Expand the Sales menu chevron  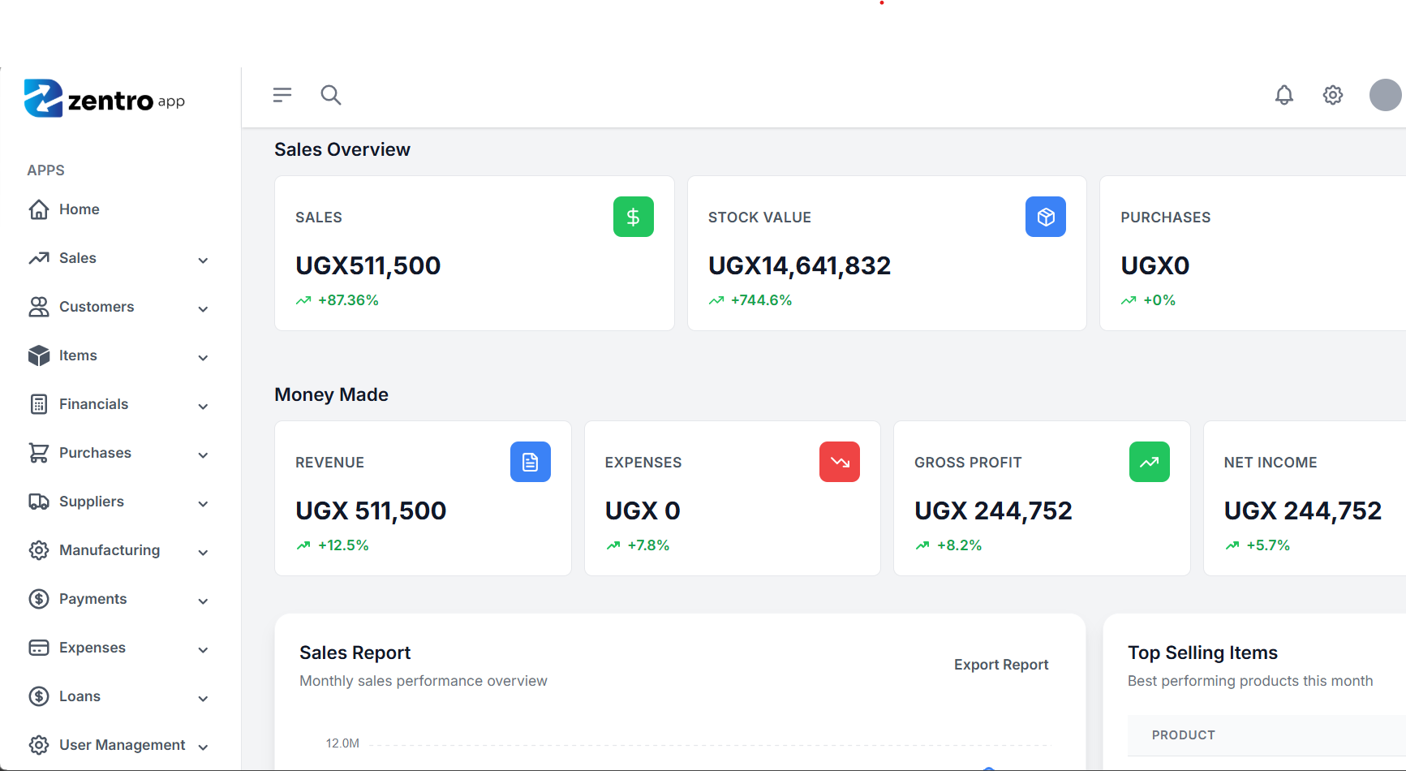pyautogui.click(x=203, y=261)
